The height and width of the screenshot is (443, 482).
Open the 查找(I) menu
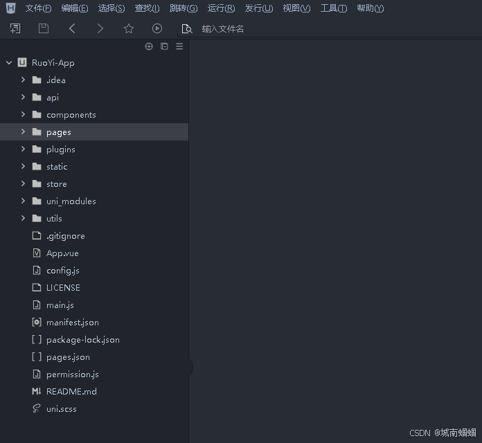click(x=147, y=8)
